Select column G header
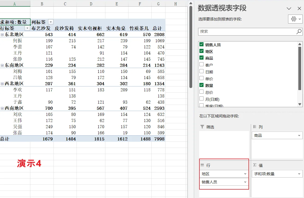Viewport: 304px width, 198px height. 158,4
